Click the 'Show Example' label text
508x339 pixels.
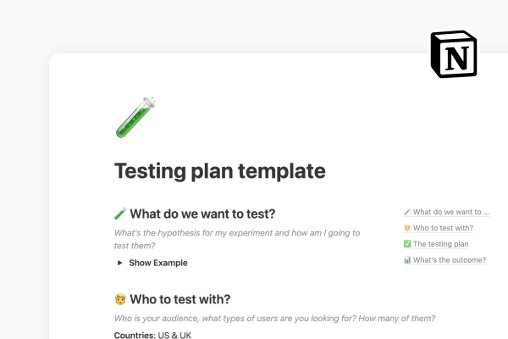[x=158, y=263]
